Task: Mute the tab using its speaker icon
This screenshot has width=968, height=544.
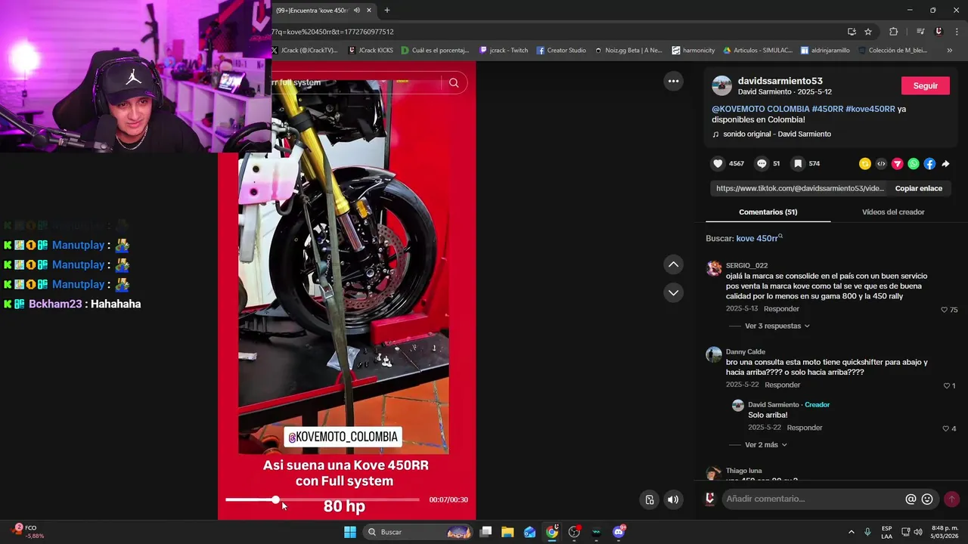Action: 357,10
